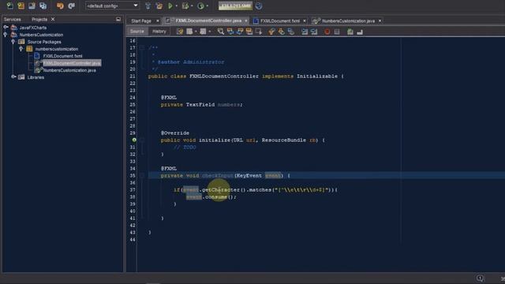Viewport: 505px width, 284px height.
Task: Jump to previous bookmark
Action: 271,32
